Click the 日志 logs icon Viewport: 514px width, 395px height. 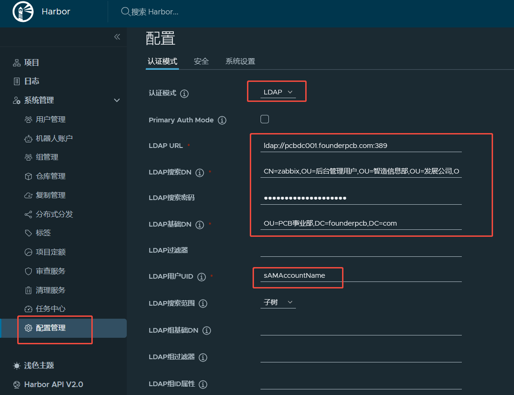[x=17, y=81]
